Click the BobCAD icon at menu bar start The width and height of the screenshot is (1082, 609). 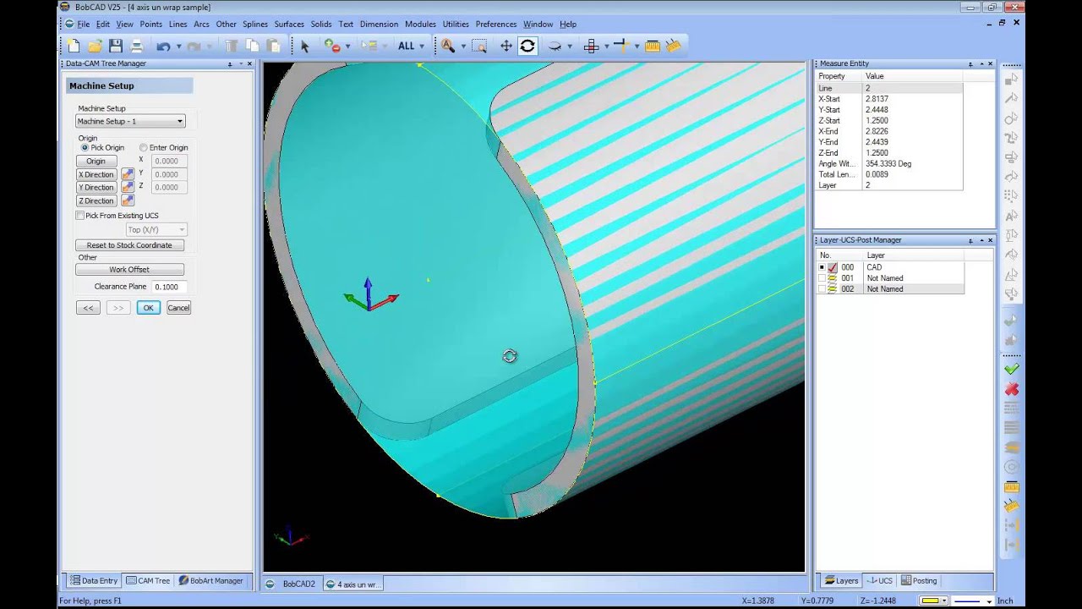(x=69, y=24)
